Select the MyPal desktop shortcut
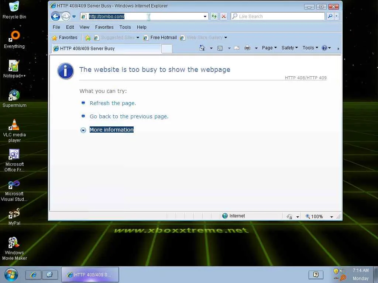Viewport: 378px width, 283px height. tap(14, 217)
